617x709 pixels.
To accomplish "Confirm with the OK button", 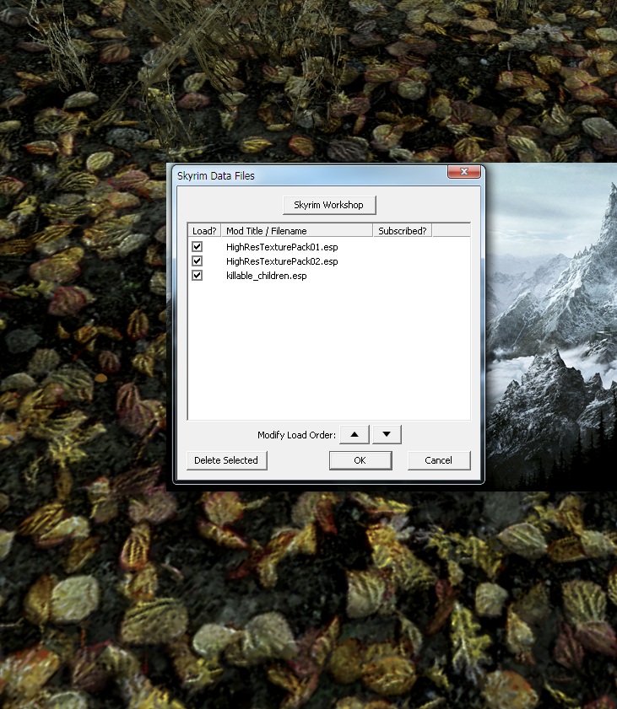I will pos(360,460).
